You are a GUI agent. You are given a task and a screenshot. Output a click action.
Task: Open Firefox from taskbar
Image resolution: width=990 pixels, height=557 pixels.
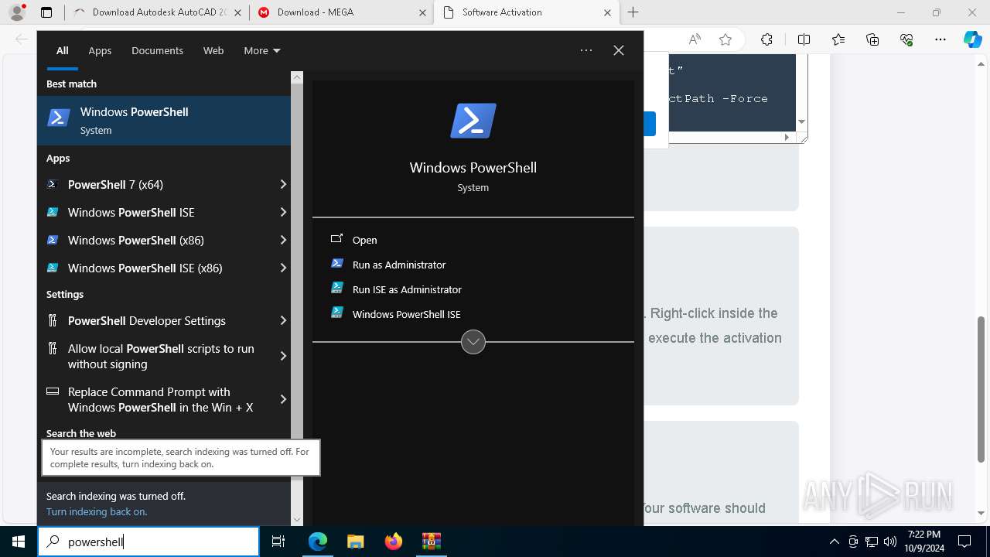pos(394,542)
